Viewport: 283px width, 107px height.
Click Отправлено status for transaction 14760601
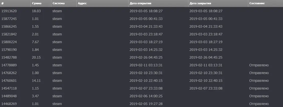click(259, 81)
